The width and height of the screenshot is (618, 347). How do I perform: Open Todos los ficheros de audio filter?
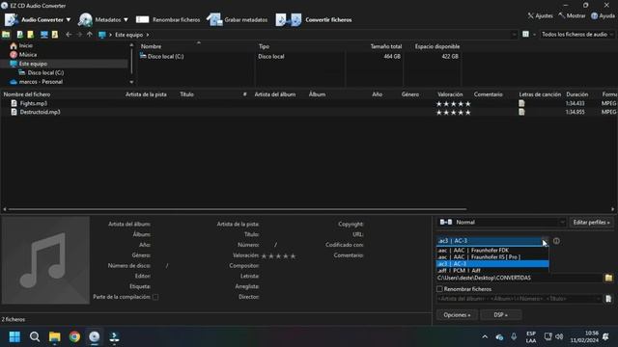point(577,35)
